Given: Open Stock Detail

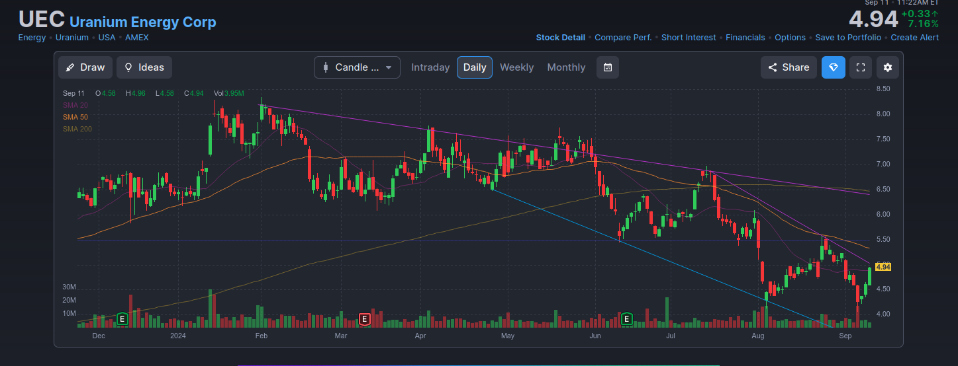Looking at the screenshot, I should point(560,38).
